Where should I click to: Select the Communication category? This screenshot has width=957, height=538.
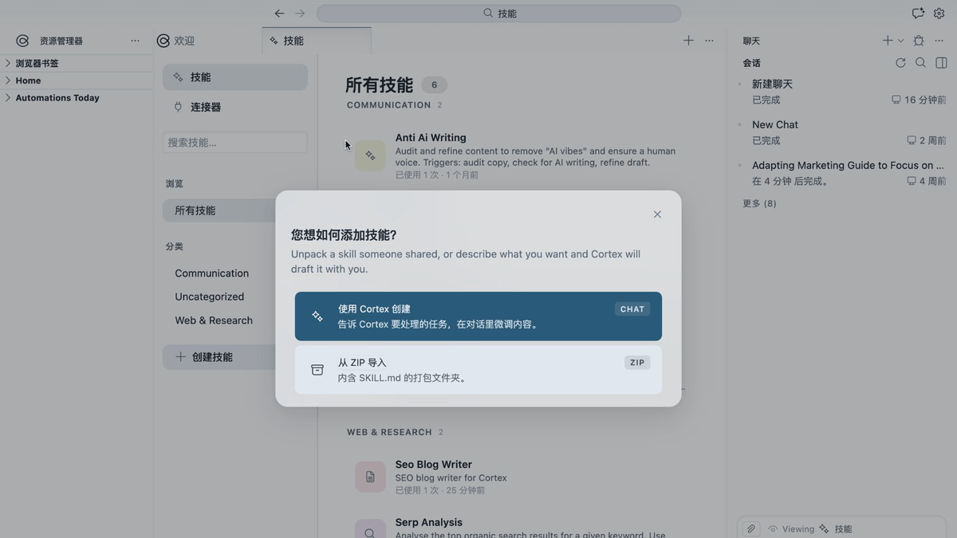coord(212,273)
